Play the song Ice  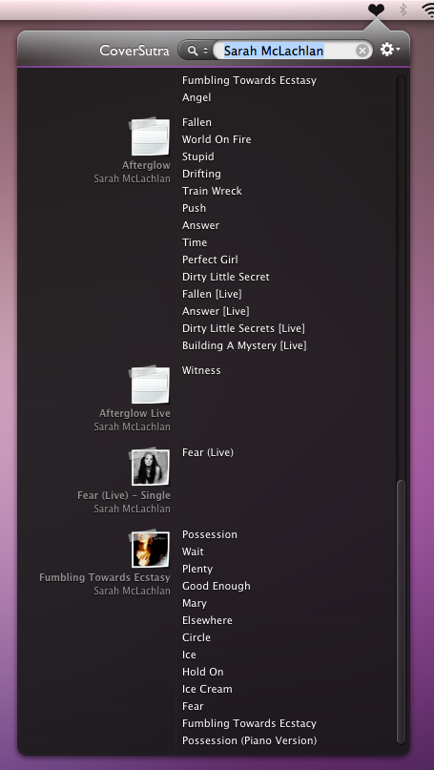click(x=189, y=655)
